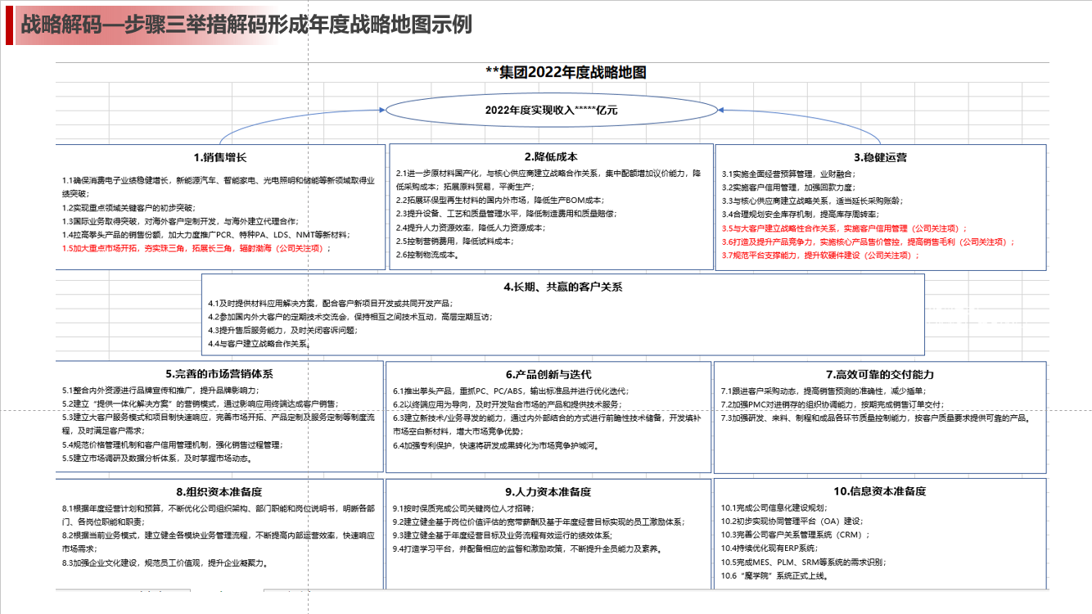Click the line starting "4.3提升售后服务能力"
Viewport: 1092px width, 614px height.
point(282,331)
